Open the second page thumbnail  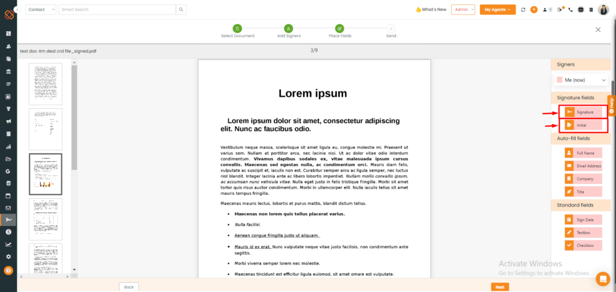coord(46,129)
